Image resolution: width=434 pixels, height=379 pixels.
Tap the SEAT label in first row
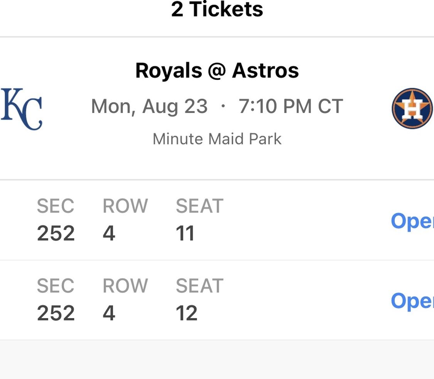coord(199,206)
